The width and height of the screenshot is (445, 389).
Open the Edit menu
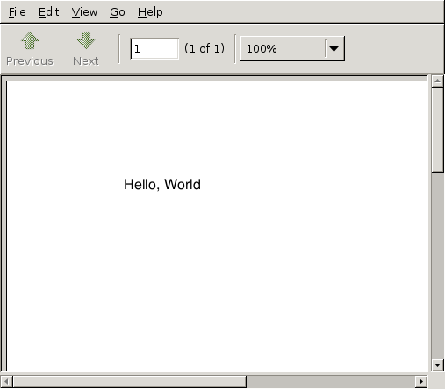tap(48, 12)
